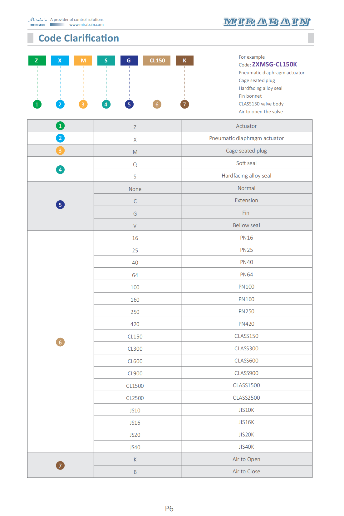Screen dimensions: 344x516
Task: Click the blue X code box
Action: click(60, 61)
